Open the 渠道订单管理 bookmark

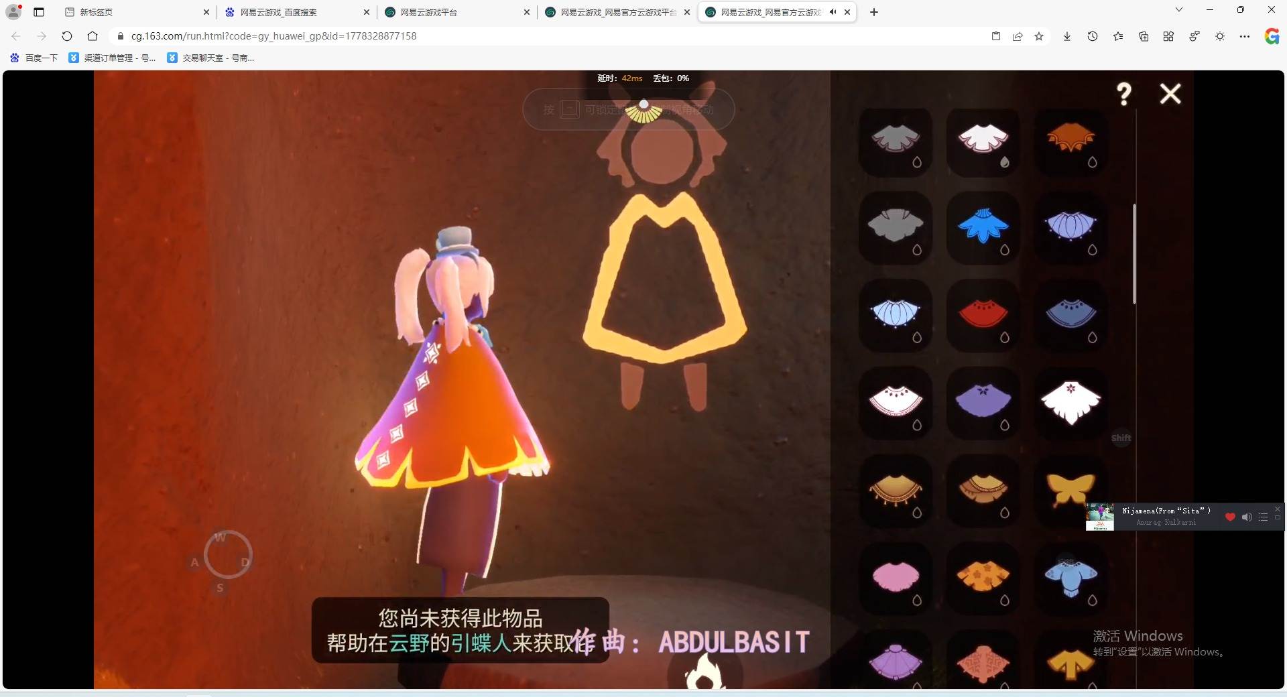[113, 58]
